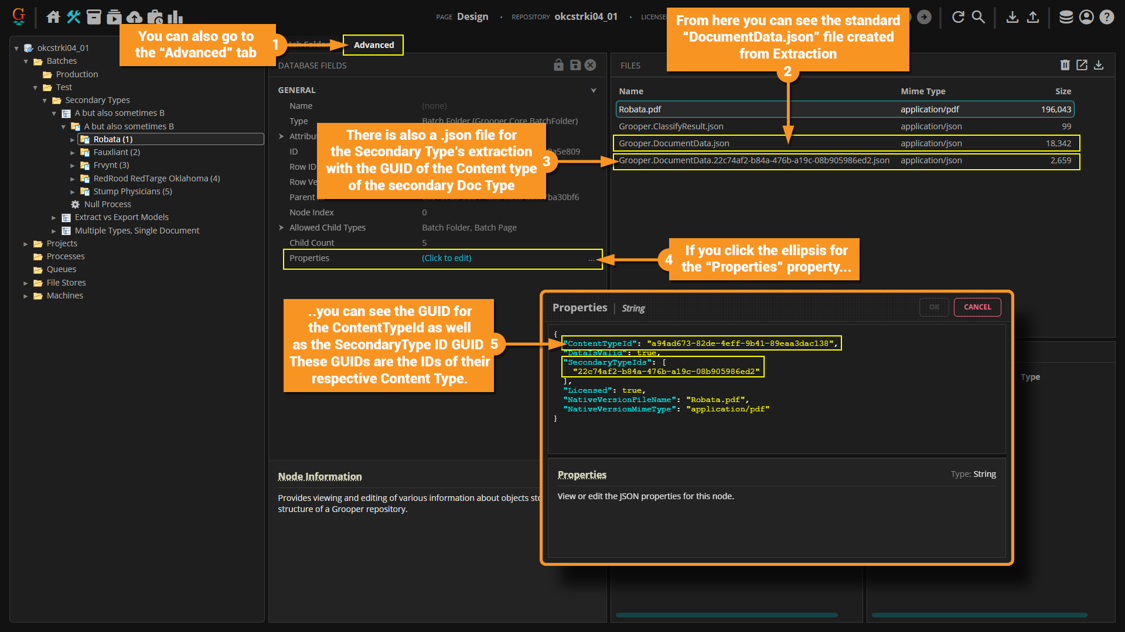Screen dimensions: 1125x632
Task: Expand the Fauxliant (2) batch folder
Action: 73,153
